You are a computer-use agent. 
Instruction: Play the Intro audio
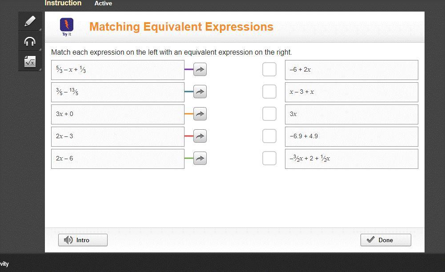coord(83,240)
